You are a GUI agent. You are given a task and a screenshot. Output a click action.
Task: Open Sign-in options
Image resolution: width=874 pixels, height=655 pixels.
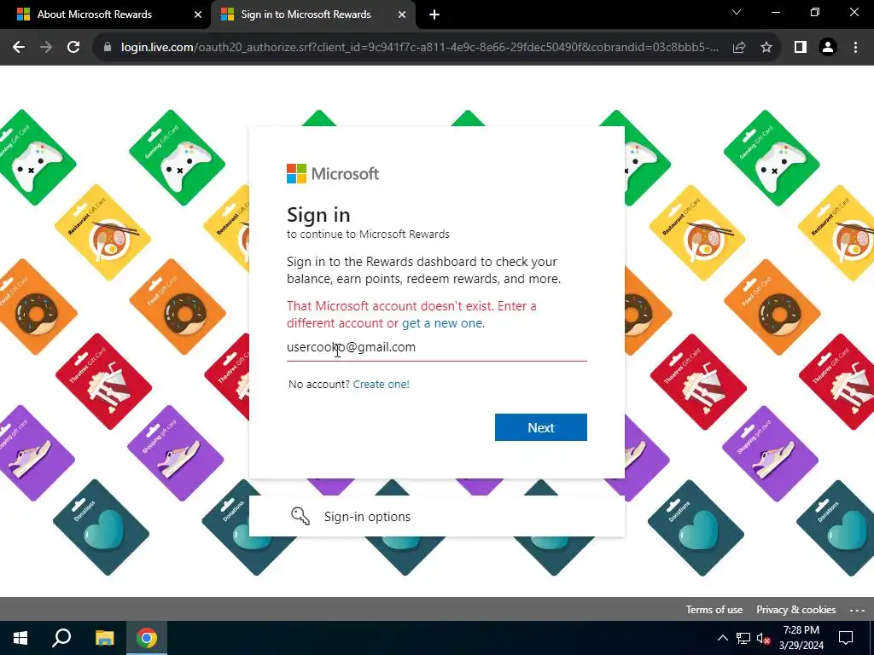click(436, 516)
